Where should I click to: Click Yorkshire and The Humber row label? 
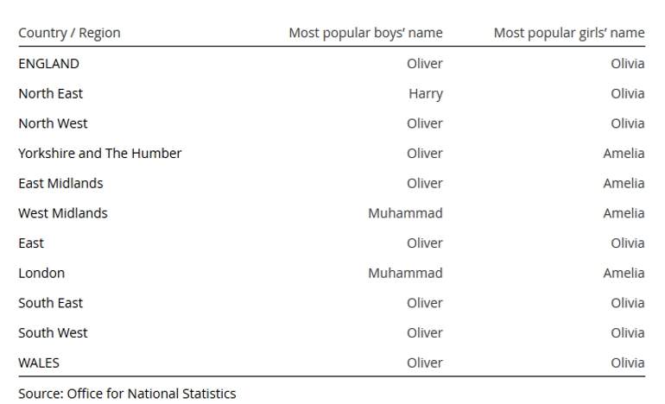click(x=99, y=154)
